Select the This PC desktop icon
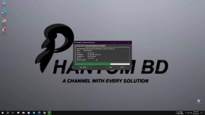This screenshot has width=205, height=115. (4, 3)
